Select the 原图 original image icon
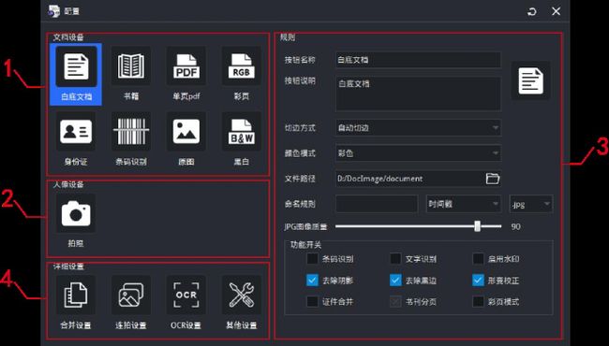609x346 pixels. [x=186, y=132]
